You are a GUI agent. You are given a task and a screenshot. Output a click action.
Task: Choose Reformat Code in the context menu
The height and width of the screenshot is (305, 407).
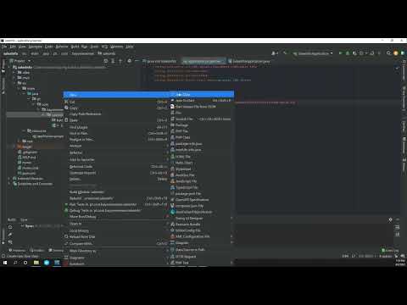(116, 166)
